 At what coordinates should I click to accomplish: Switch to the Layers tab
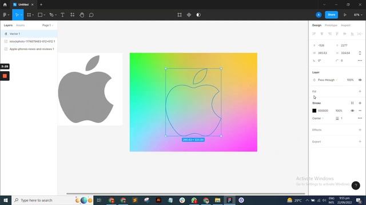point(8,25)
